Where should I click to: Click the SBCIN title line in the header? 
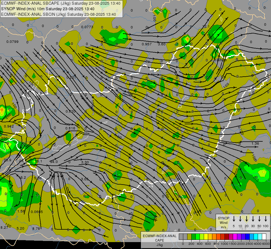pos(58,14)
